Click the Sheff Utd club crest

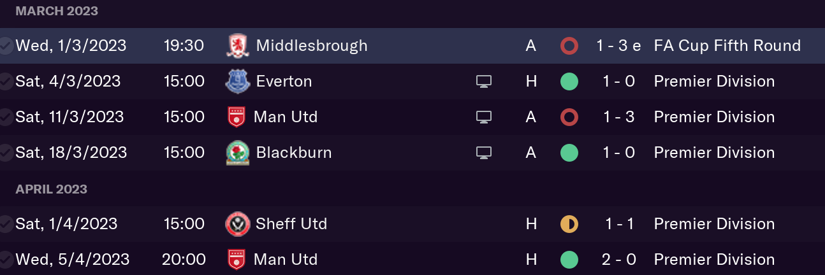237,224
